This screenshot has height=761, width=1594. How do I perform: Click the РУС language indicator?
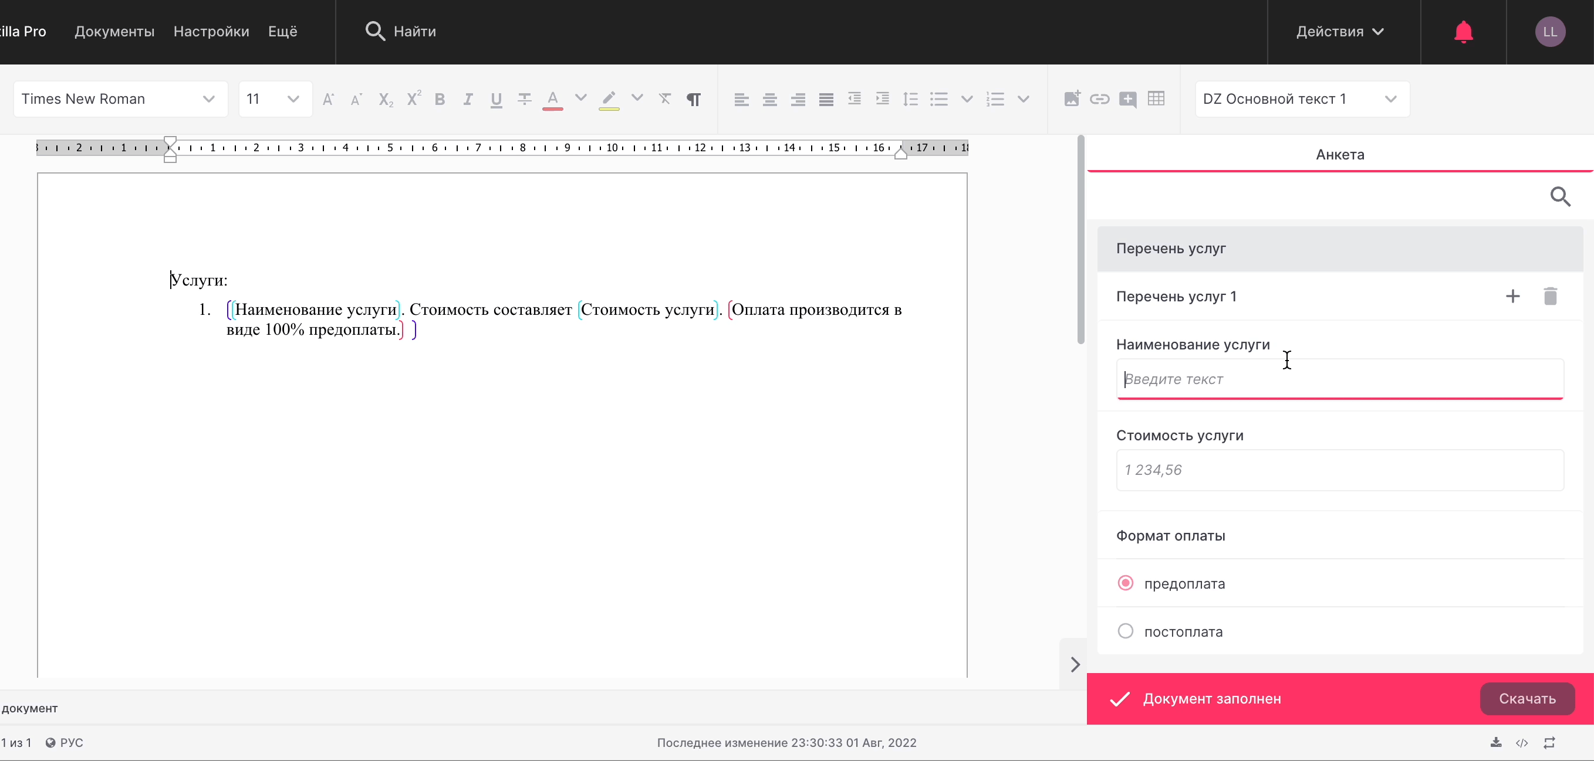tap(65, 742)
